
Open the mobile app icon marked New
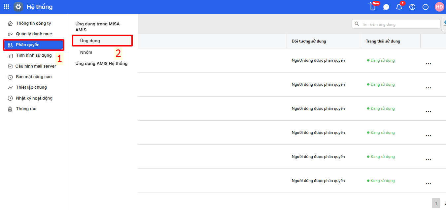click(x=373, y=7)
